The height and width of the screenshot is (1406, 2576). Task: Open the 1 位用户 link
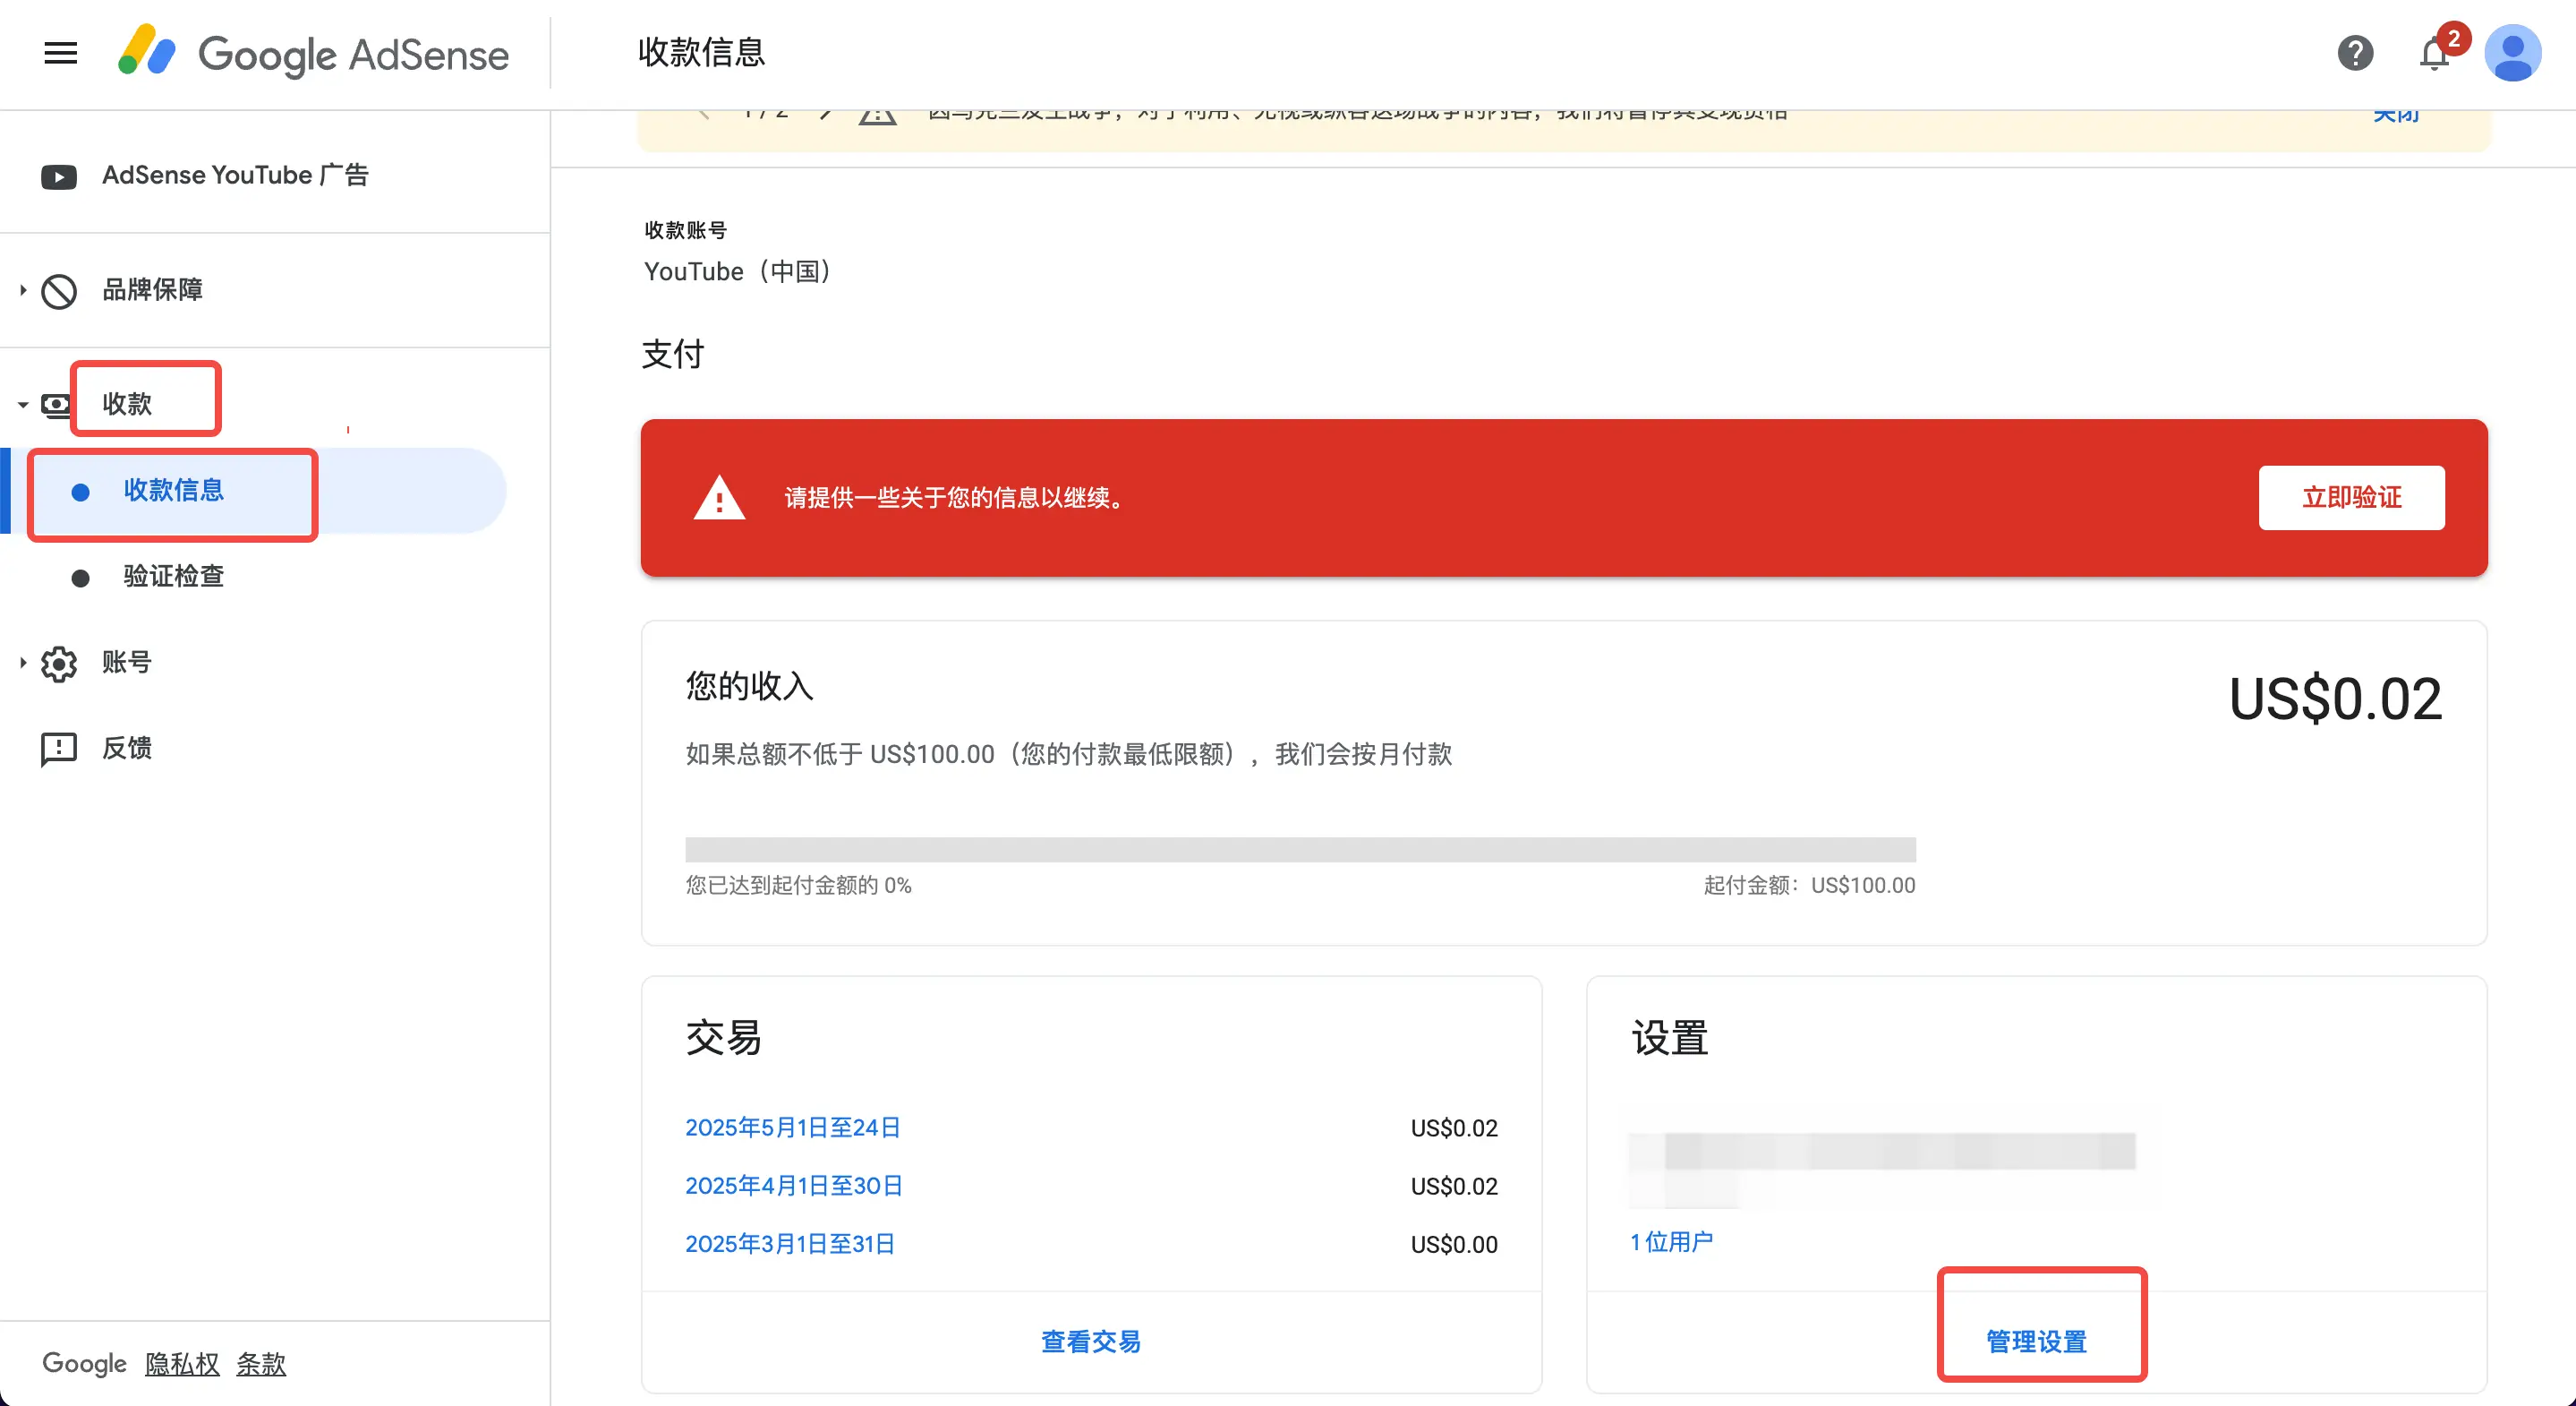click(x=1672, y=1242)
